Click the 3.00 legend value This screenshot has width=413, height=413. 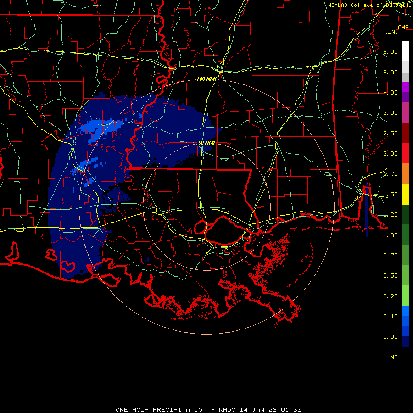(x=391, y=113)
